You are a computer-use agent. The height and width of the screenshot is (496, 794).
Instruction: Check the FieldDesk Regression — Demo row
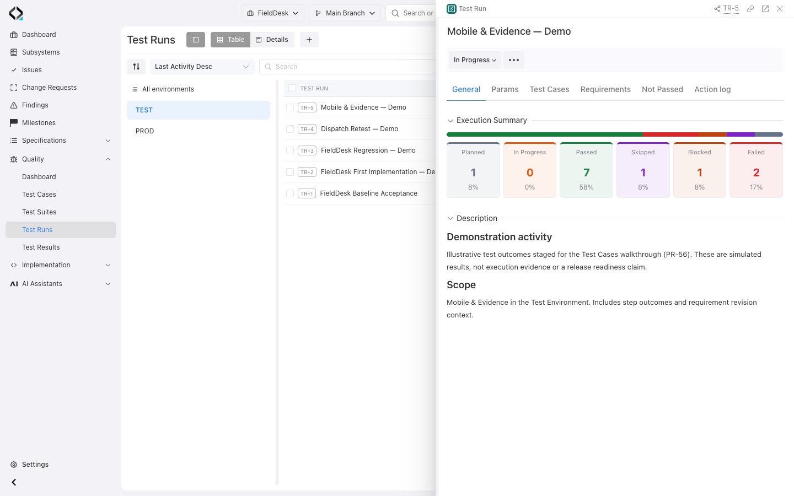(290, 150)
